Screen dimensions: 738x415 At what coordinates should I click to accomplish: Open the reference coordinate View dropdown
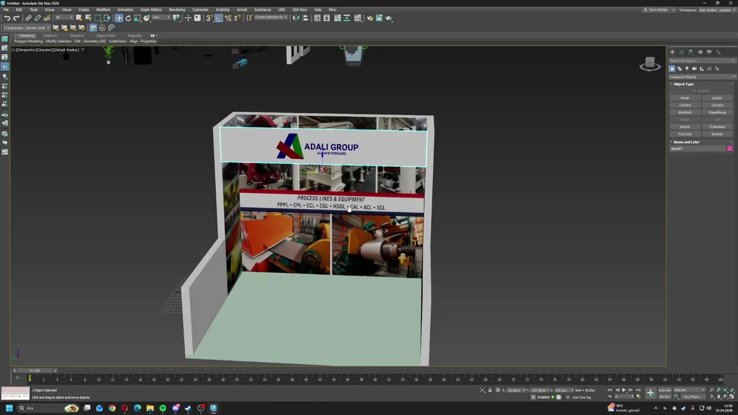161,18
